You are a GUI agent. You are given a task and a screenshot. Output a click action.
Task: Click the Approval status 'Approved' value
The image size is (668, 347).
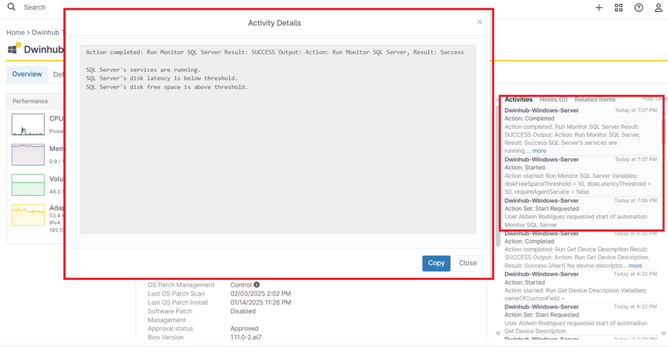[x=244, y=329]
